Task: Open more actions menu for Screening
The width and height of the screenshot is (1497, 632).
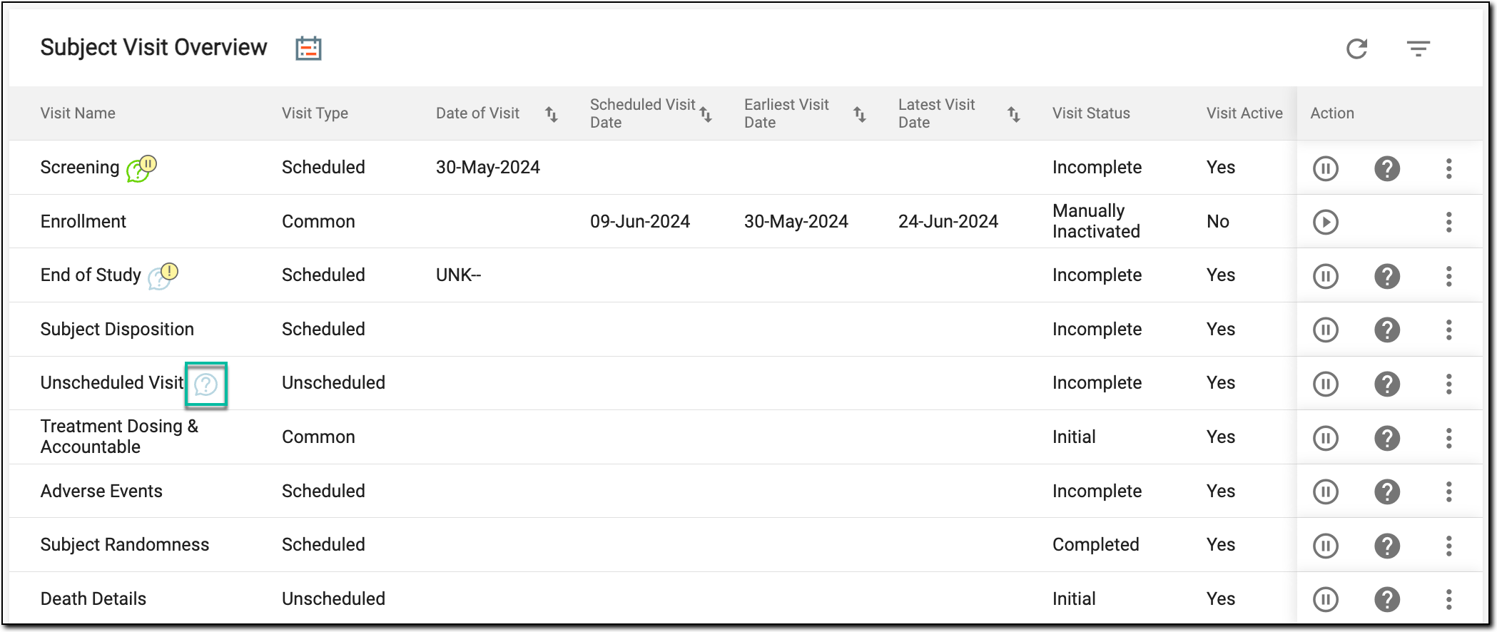Action: pyautogui.click(x=1448, y=168)
